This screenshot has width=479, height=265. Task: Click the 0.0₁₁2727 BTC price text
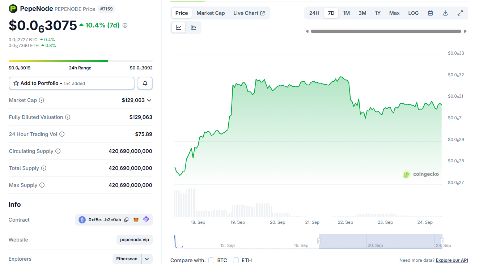[23, 40]
